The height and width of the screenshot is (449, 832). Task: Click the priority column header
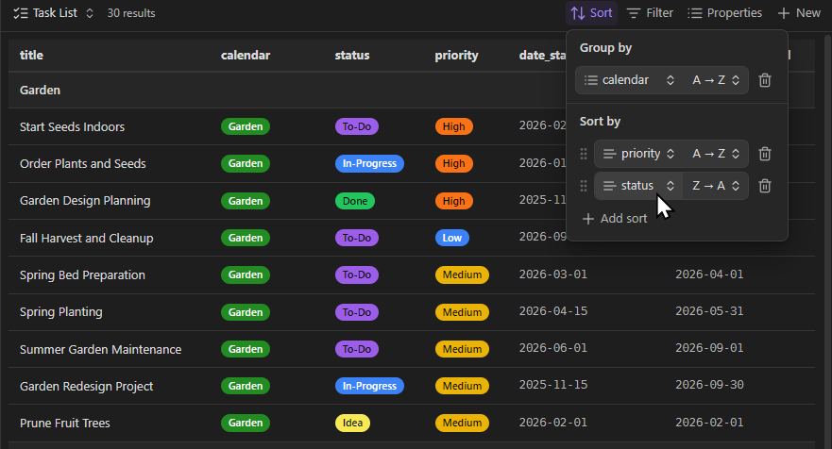pos(456,56)
